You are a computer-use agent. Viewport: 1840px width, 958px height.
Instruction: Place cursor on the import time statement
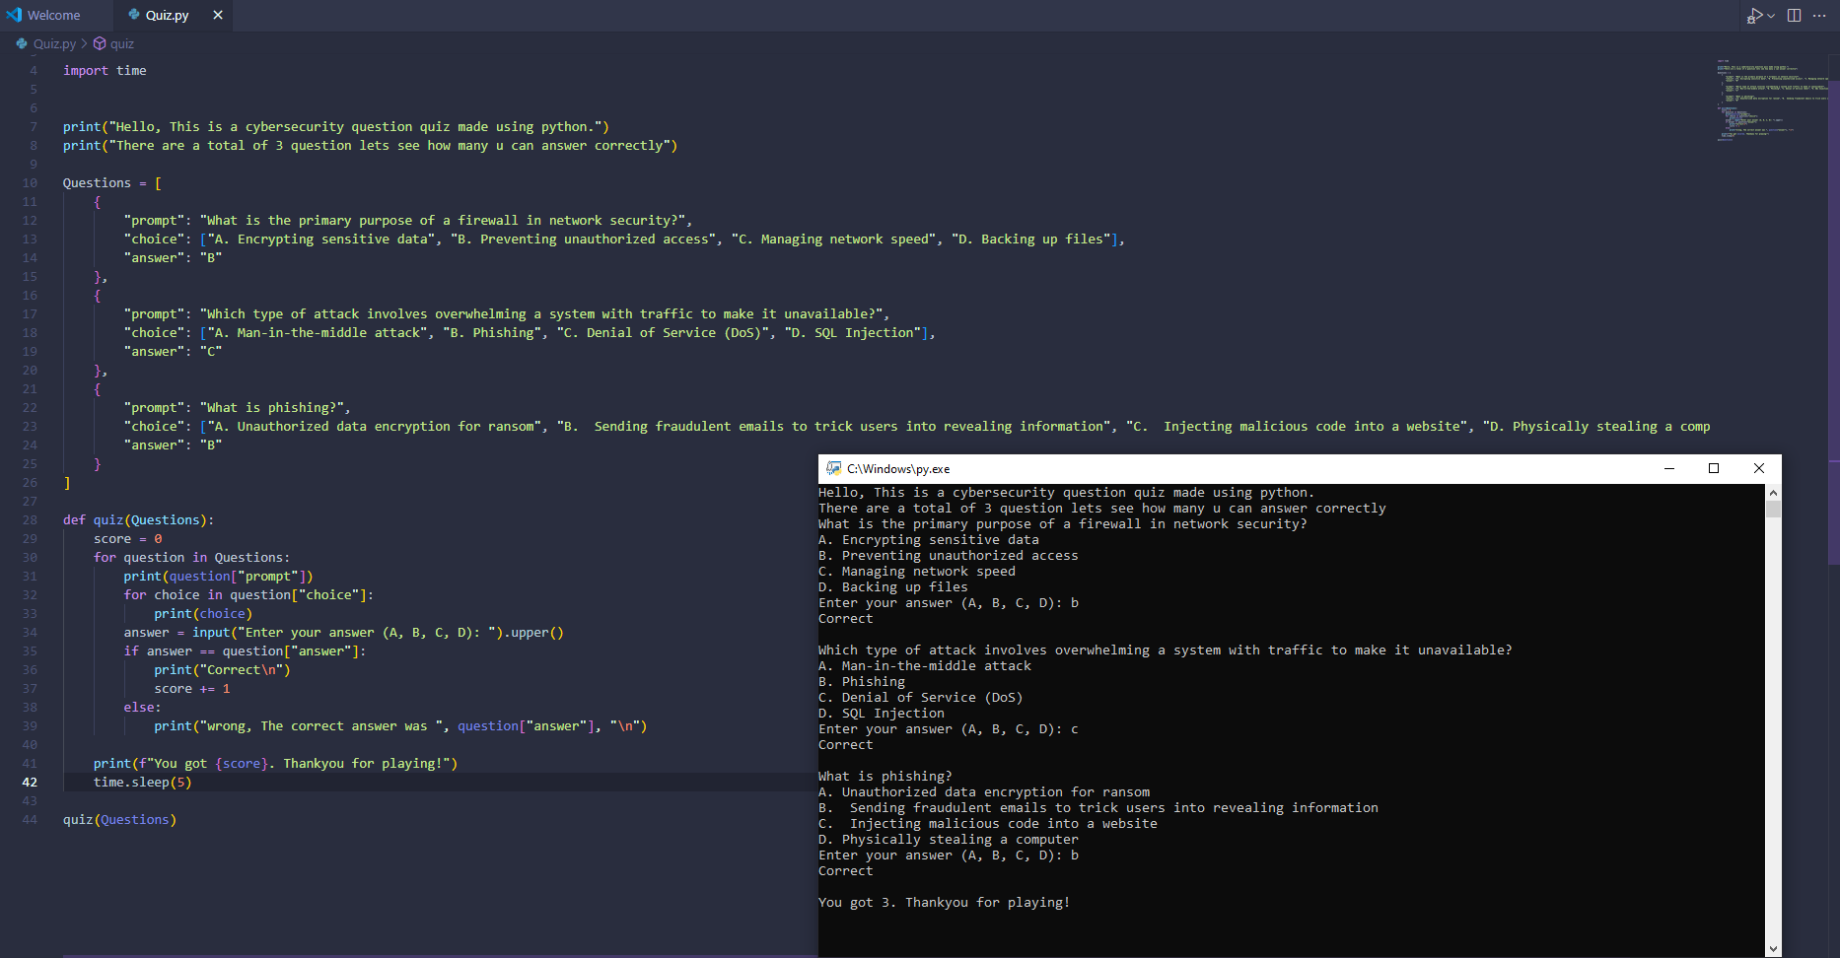click(105, 71)
